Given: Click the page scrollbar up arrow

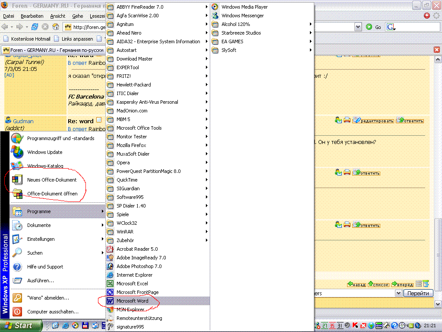Looking at the screenshot, I should tap(438, 59).
